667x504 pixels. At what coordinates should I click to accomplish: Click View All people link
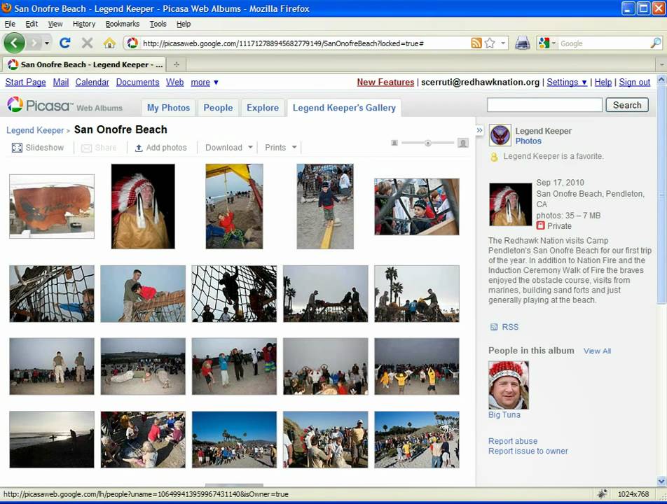point(597,351)
